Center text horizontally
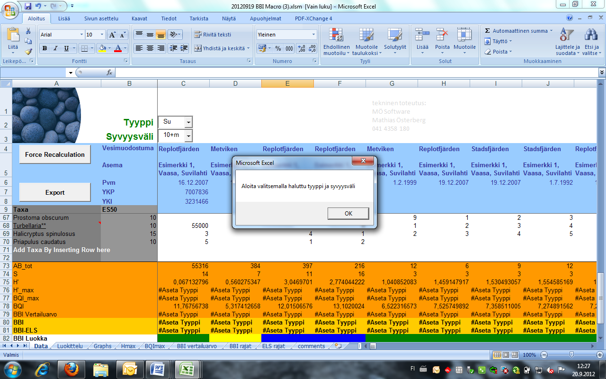 click(x=150, y=48)
